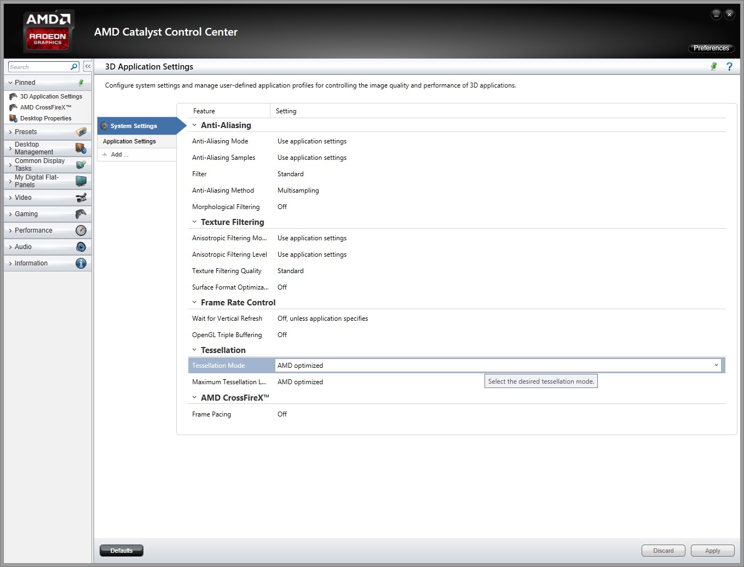Click the green pin icon in page header
744x567 pixels.
(713, 66)
